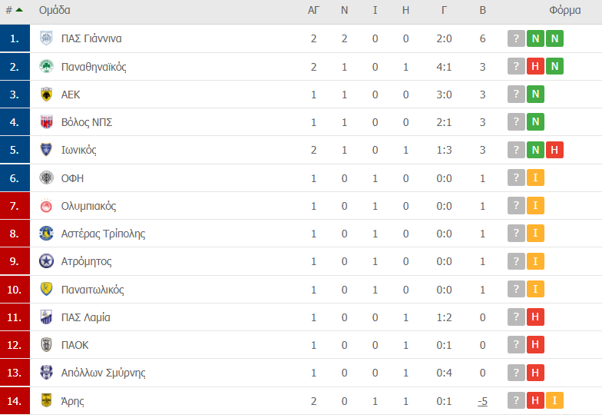Click the red H form badge for Παναθηναϊκός
This screenshot has height=418, width=602.
click(x=535, y=66)
